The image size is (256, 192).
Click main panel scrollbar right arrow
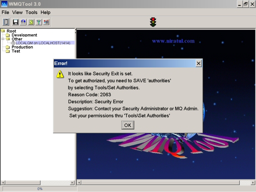click(253, 182)
